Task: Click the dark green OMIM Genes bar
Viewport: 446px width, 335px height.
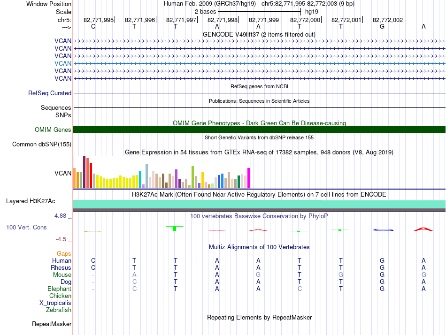Action: [x=259, y=130]
